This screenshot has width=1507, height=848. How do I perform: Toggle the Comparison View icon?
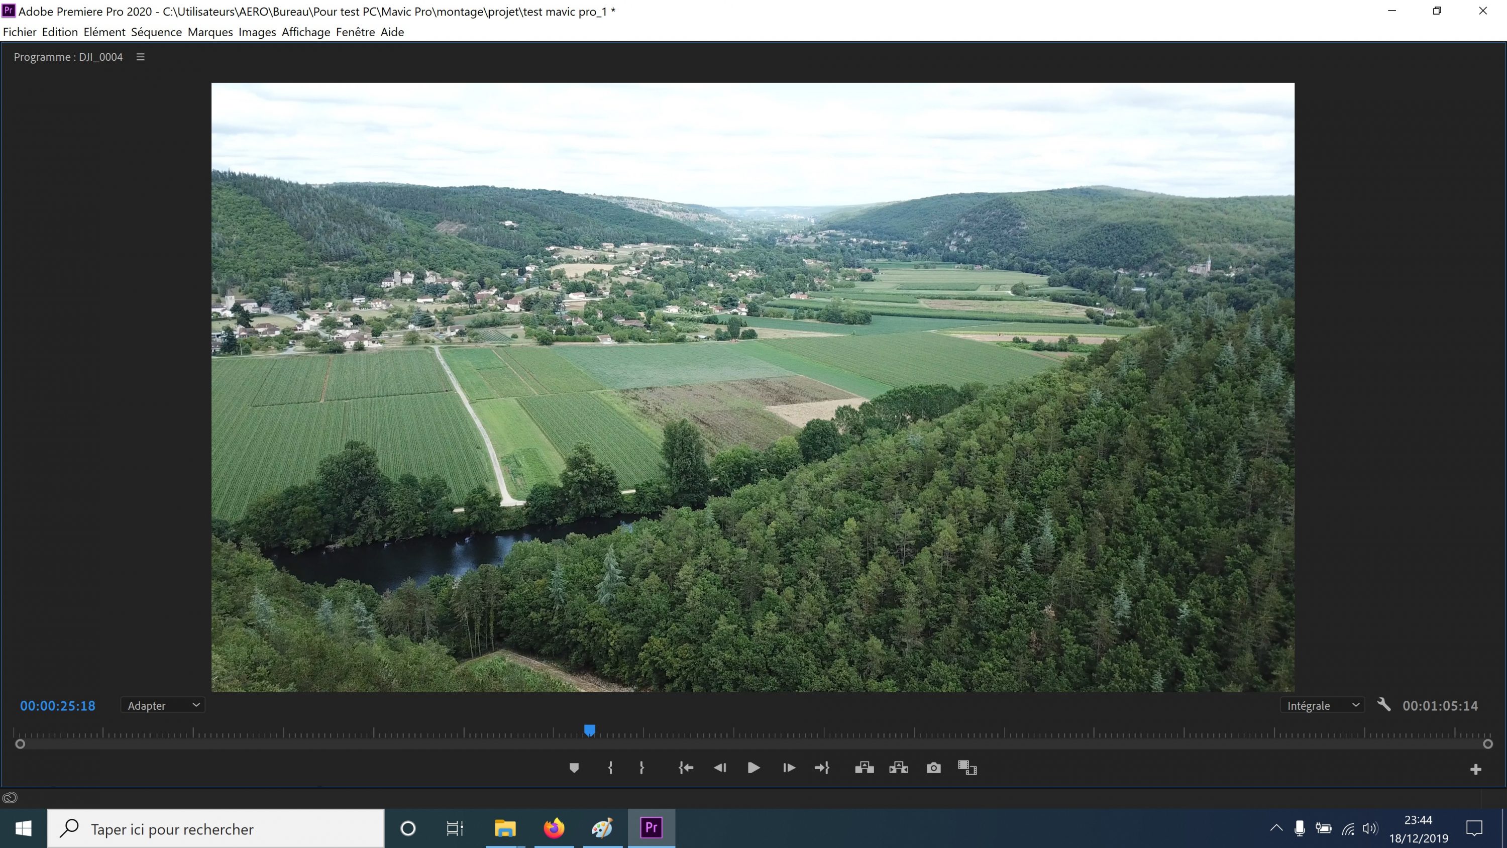click(x=967, y=768)
